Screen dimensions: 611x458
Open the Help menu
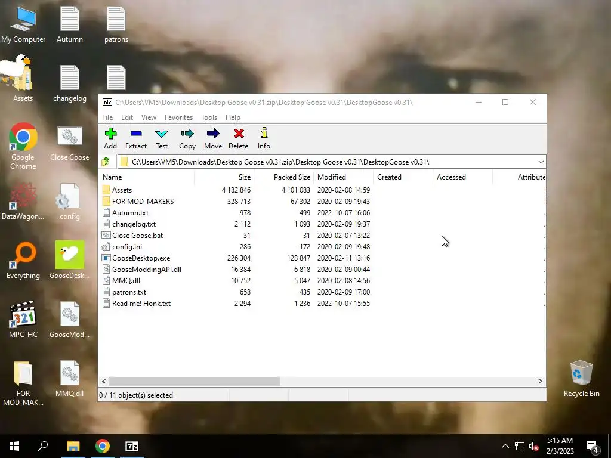point(233,117)
